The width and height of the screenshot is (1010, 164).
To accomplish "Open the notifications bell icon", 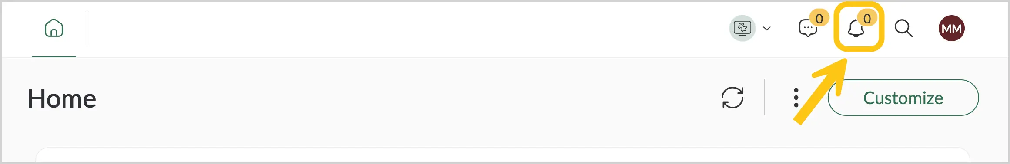I will click(x=856, y=29).
